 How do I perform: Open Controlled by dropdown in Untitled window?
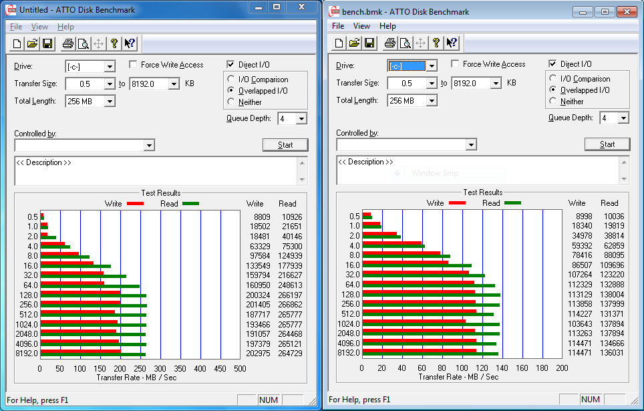click(149, 145)
